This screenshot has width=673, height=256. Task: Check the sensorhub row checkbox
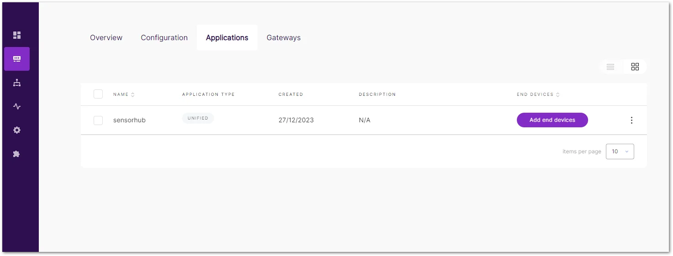tap(98, 120)
